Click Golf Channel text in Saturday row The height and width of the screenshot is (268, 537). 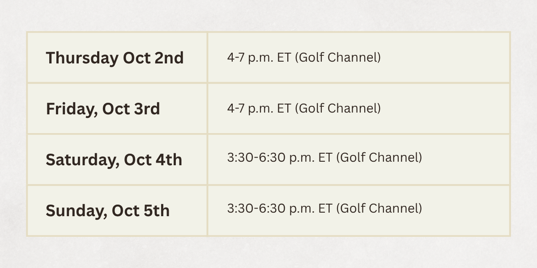(x=379, y=158)
